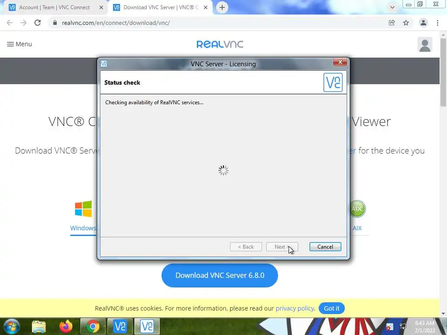This screenshot has height=335, width=447.
Task: Click the taskbar clock
Action: tap(425, 327)
